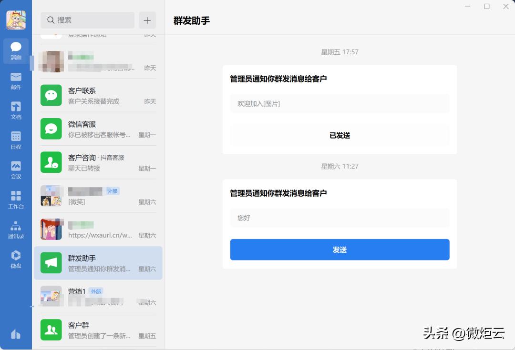Click the 搜索 search box
This screenshot has width=515, height=350.
pos(87,20)
